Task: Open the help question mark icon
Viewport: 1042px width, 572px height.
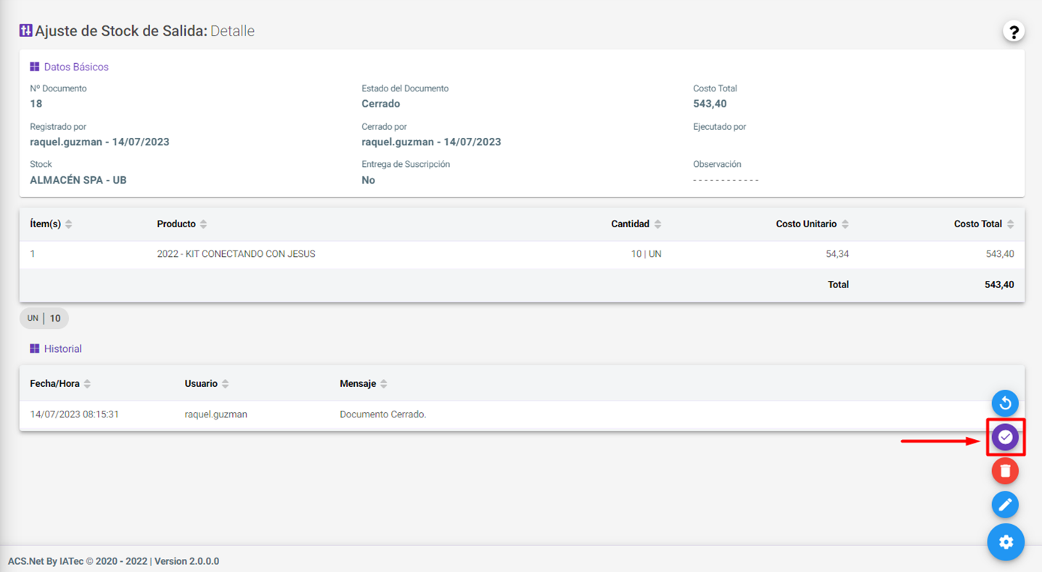Action: [x=1014, y=32]
